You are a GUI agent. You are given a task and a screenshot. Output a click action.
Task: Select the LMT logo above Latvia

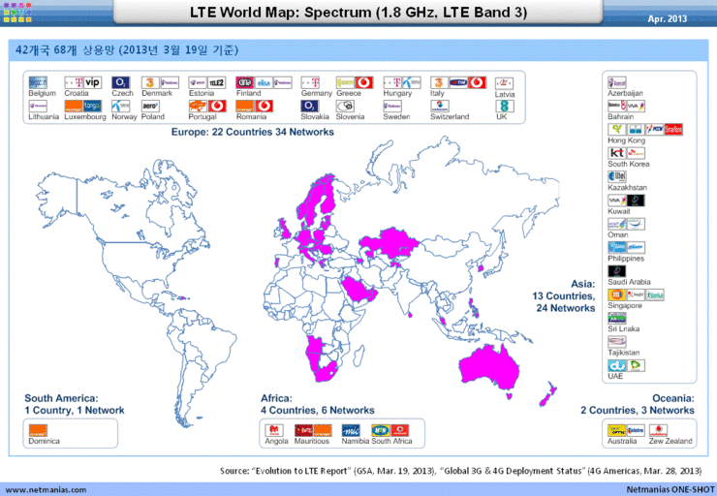[505, 83]
